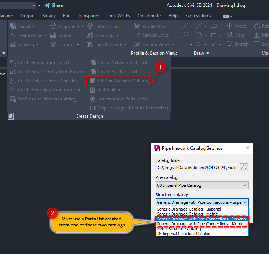Click the Sample Lines icon
269x254 pixels.
click(137, 35)
